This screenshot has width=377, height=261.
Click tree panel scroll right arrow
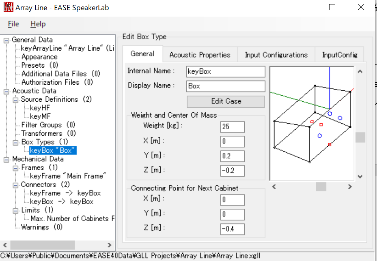click(110, 245)
